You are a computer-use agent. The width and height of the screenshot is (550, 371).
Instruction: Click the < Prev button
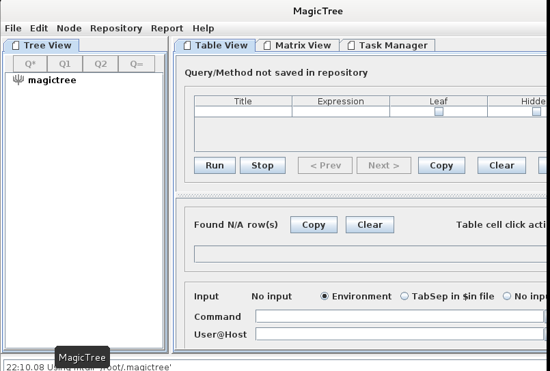pyautogui.click(x=325, y=166)
